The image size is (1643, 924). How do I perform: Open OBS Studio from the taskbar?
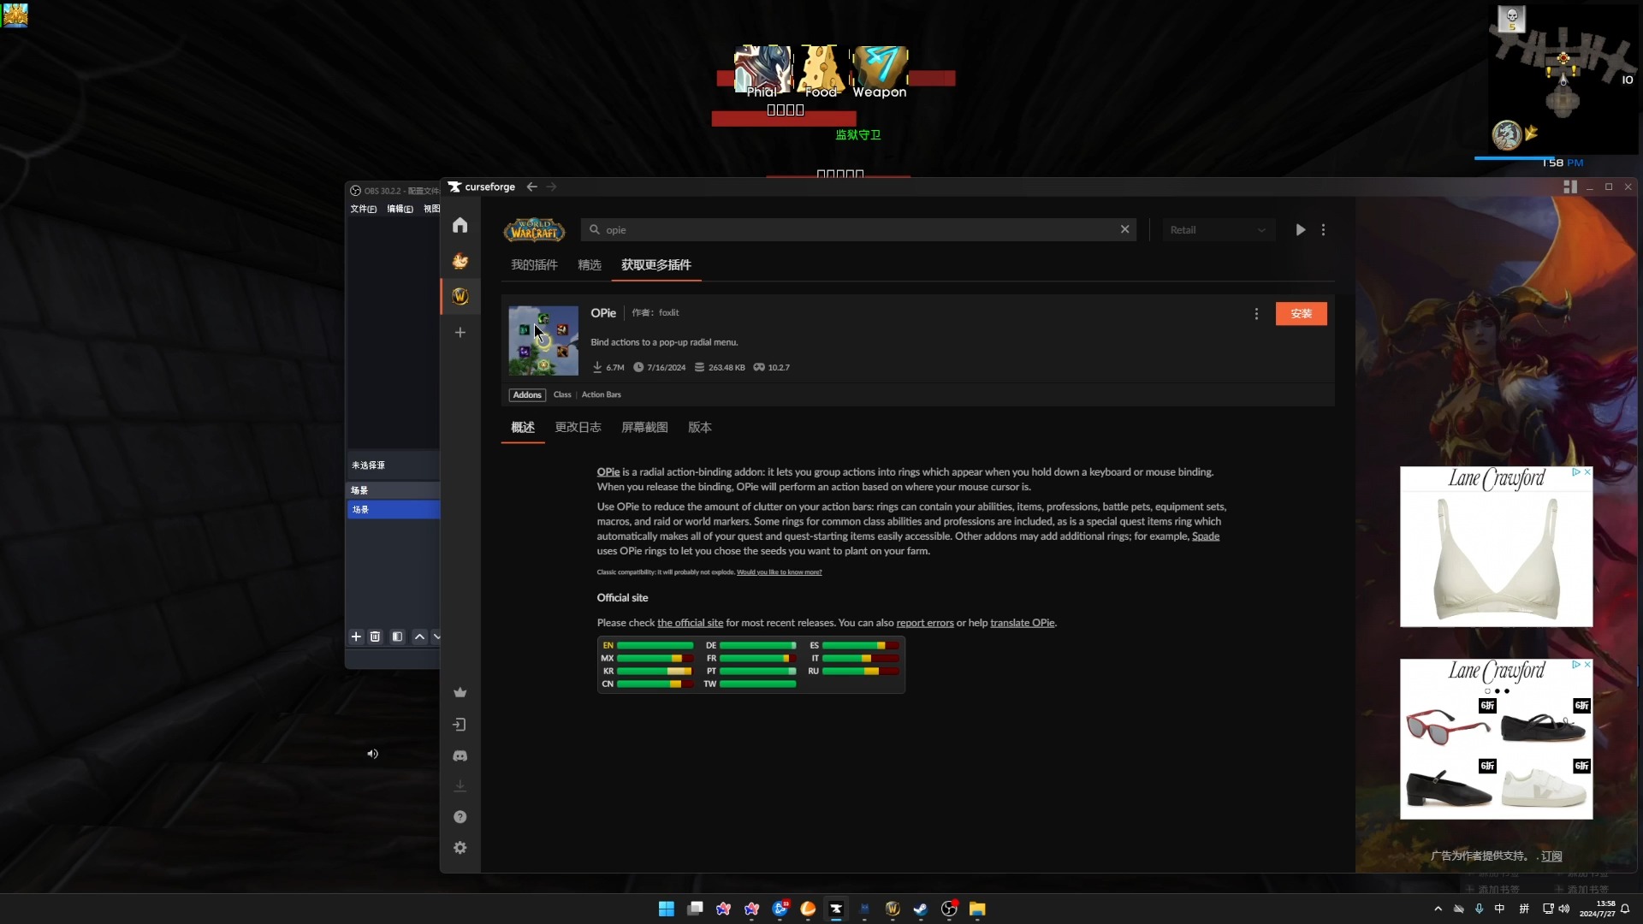(949, 909)
